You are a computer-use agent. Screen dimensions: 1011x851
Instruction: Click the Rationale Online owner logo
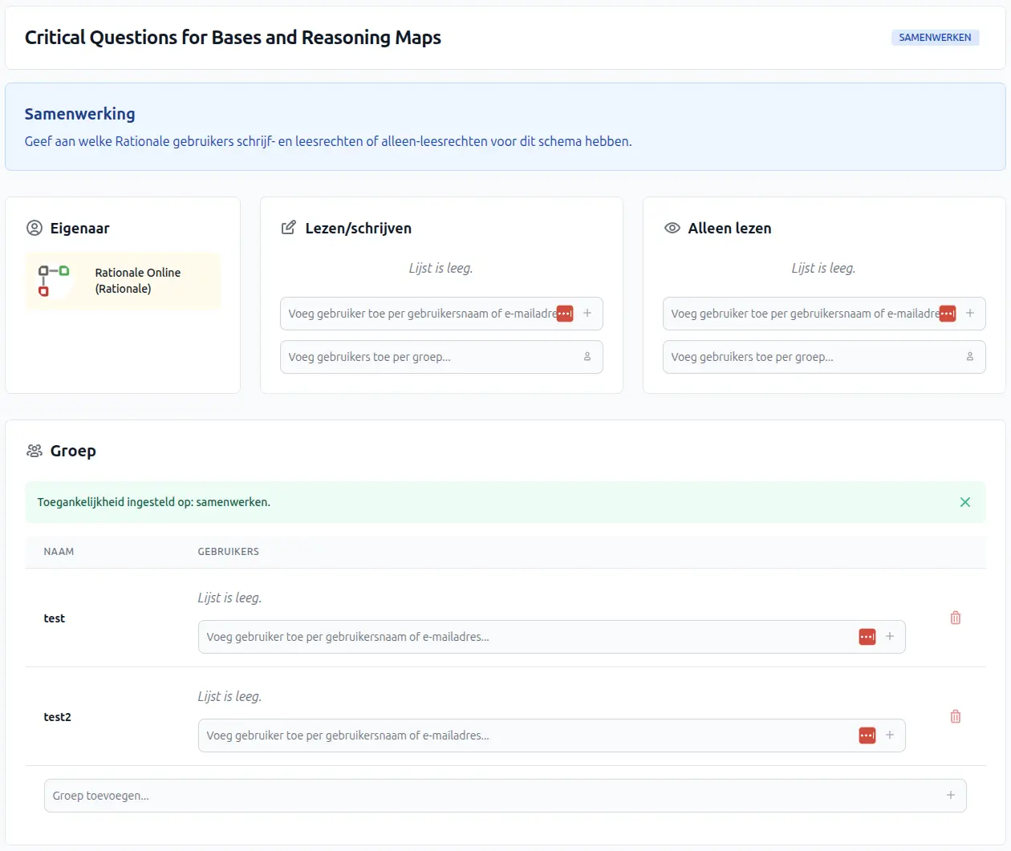[54, 281]
